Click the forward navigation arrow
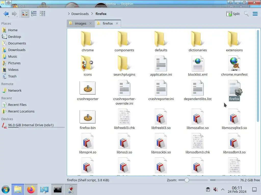This screenshot has width=261, height=195. coord(15,14)
